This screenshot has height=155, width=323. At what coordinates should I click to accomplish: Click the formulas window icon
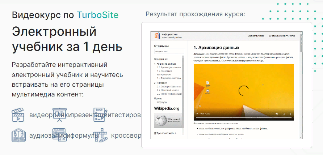59,135
